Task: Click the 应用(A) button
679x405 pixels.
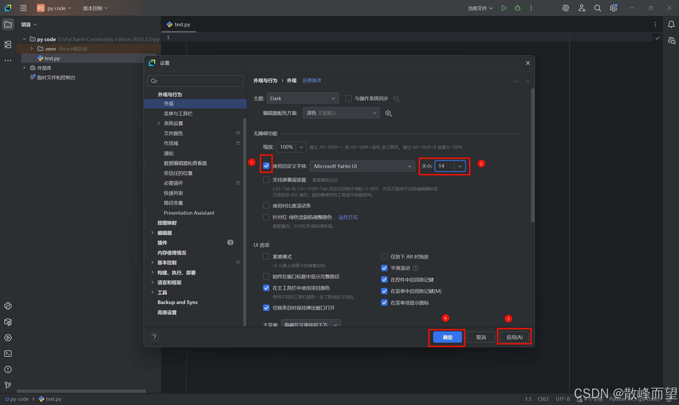Action: coord(514,337)
